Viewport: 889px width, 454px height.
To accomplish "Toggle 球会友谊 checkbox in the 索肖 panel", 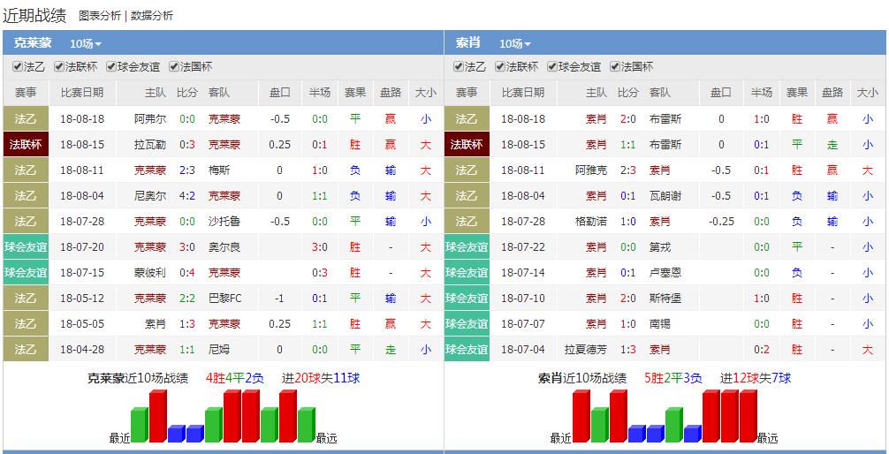I will coord(552,67).
